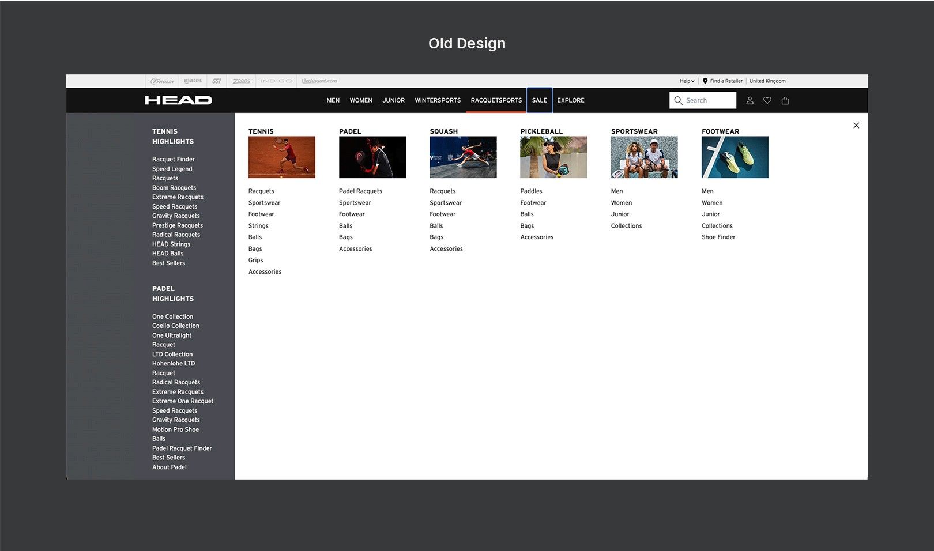
Task: Click the Pickleball category thumbnail
Action: 553,157
